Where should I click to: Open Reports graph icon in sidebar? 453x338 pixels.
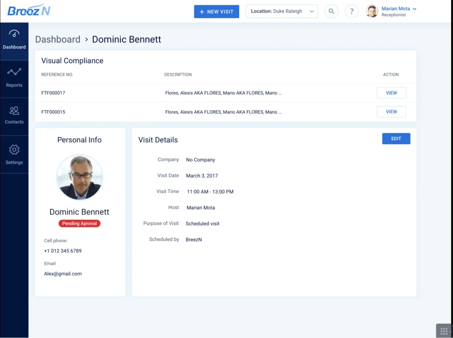coord(14,72)
